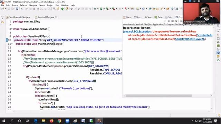Open the SensitveRSTest.java:26 stack trace link
This screenshot has height=124, width=221.
pyautogui.click(x=190, y=39)
